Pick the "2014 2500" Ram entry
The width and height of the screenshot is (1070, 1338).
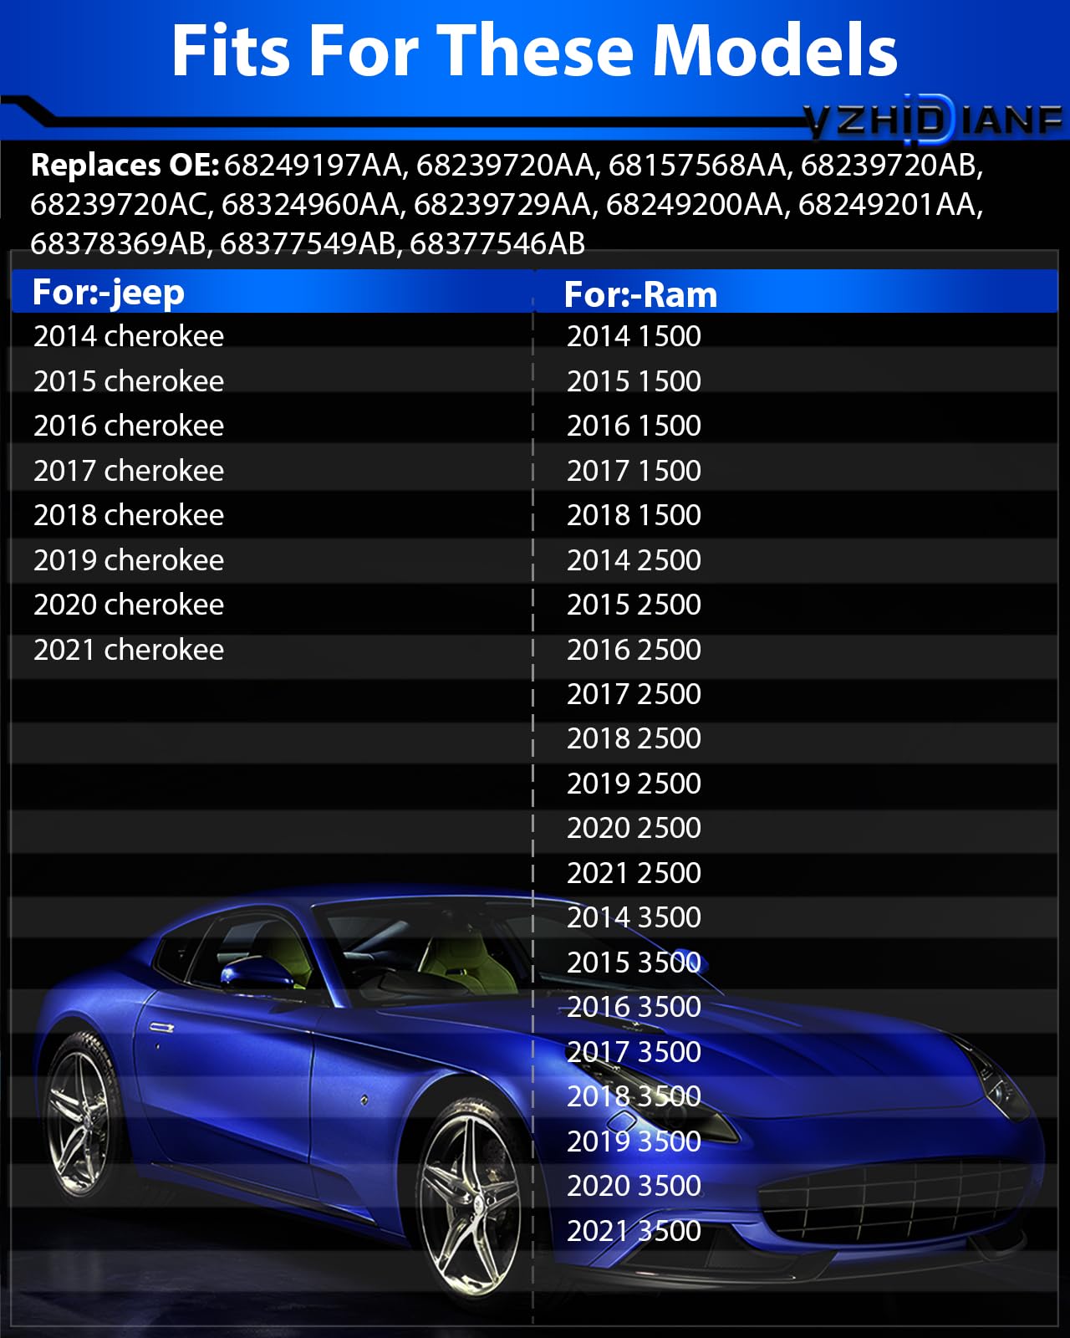click(x=634, y=560)
